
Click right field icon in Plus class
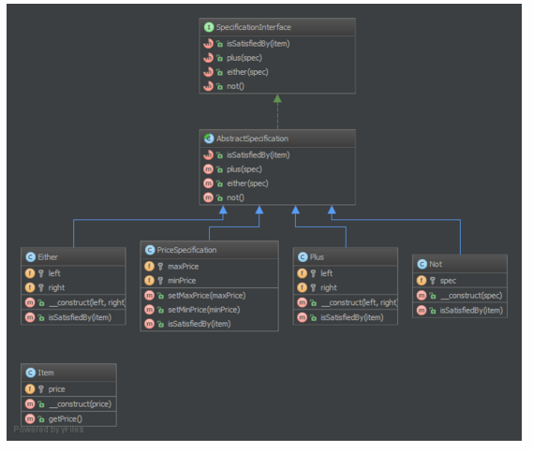(302, 287)
